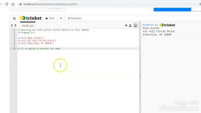Click the comment 'It is going to execute the same'
The image size is (201, 113).
(39, 49)
